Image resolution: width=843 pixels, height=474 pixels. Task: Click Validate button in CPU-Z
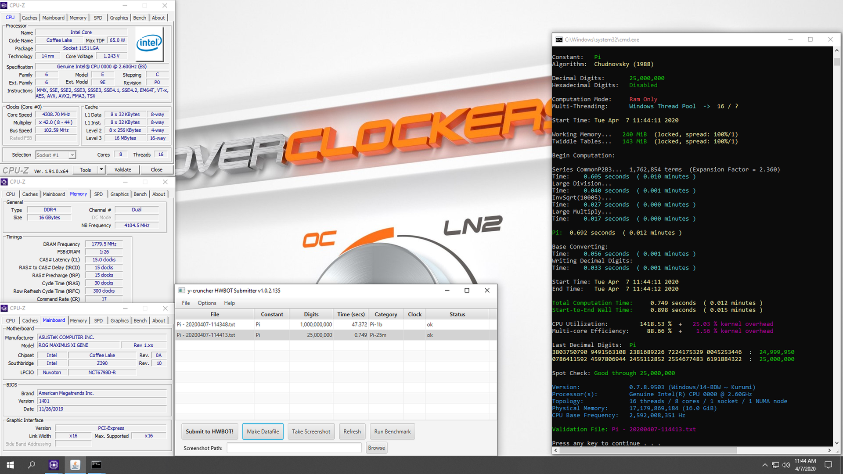point(123,170)
